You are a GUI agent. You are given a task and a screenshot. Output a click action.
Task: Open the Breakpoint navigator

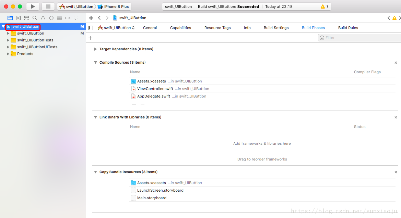68,18
